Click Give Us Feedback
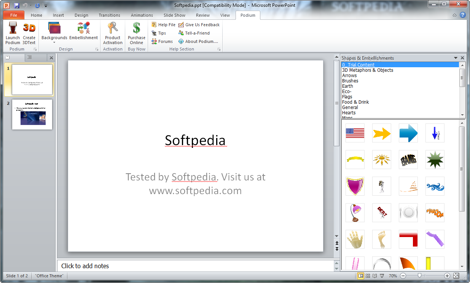470x283 pixels. 199,25
